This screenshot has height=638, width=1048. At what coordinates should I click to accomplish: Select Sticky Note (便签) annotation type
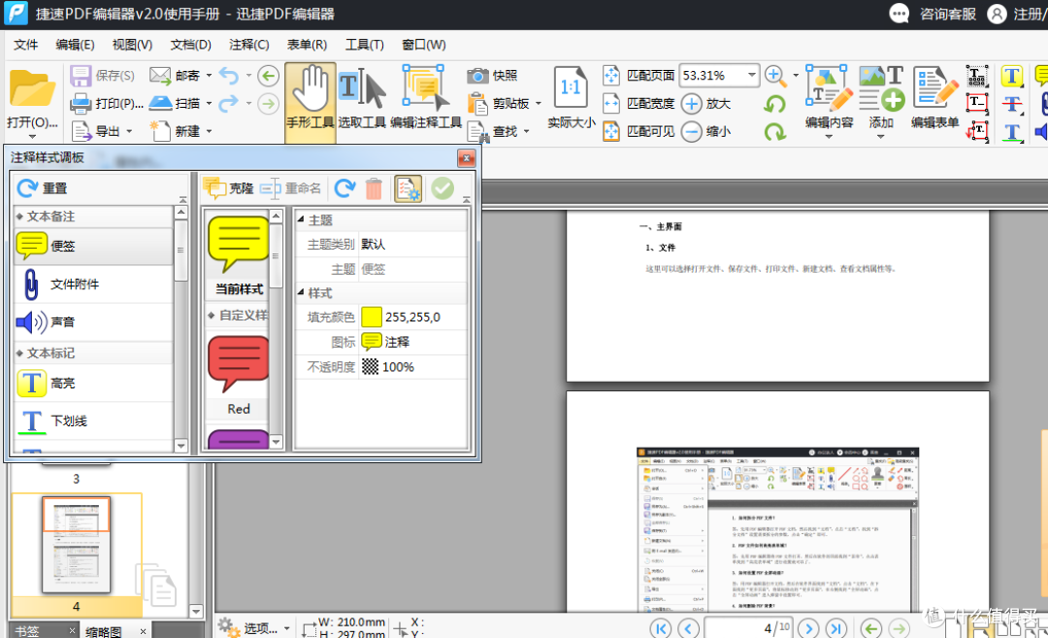pyautogui.click(x=93, y=246)
